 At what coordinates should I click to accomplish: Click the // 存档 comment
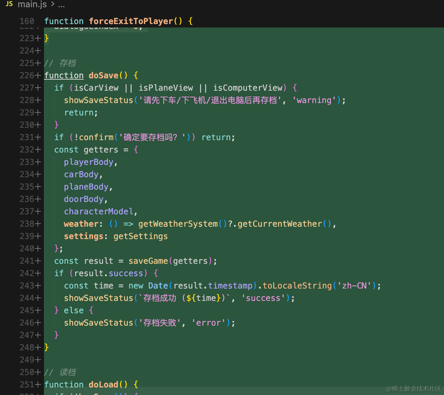click(60, 63)
